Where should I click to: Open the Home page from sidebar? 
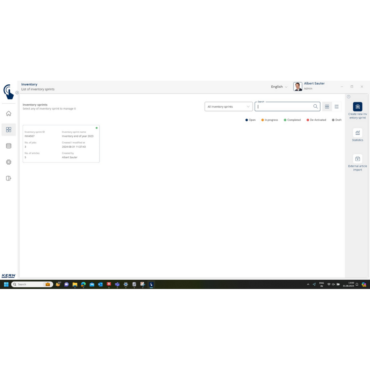click(9, 114)
